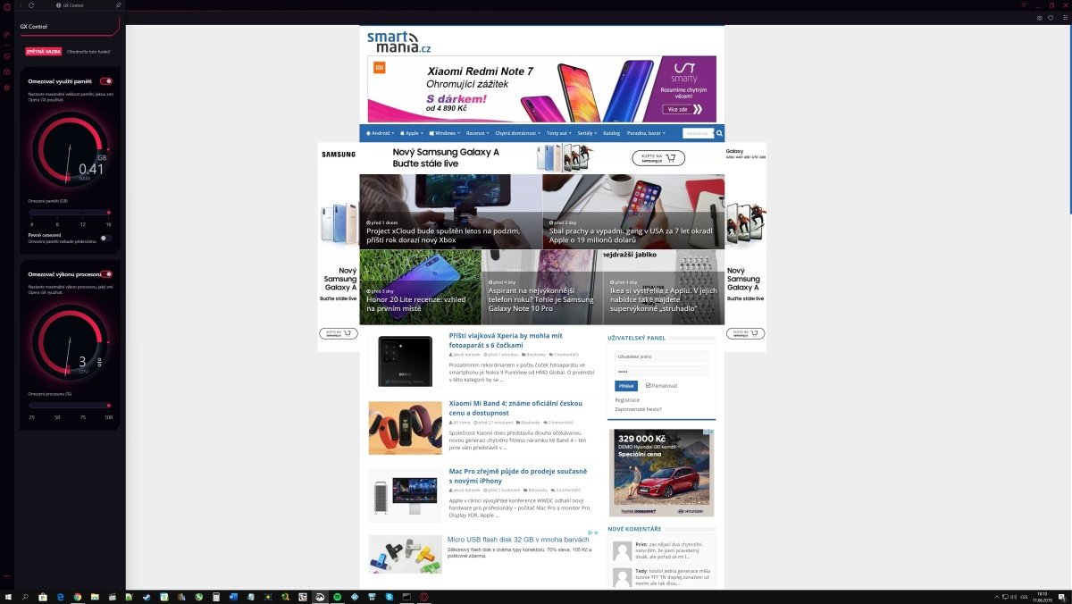
Task: Open History from the Opera sidebar
Action: 7,56
